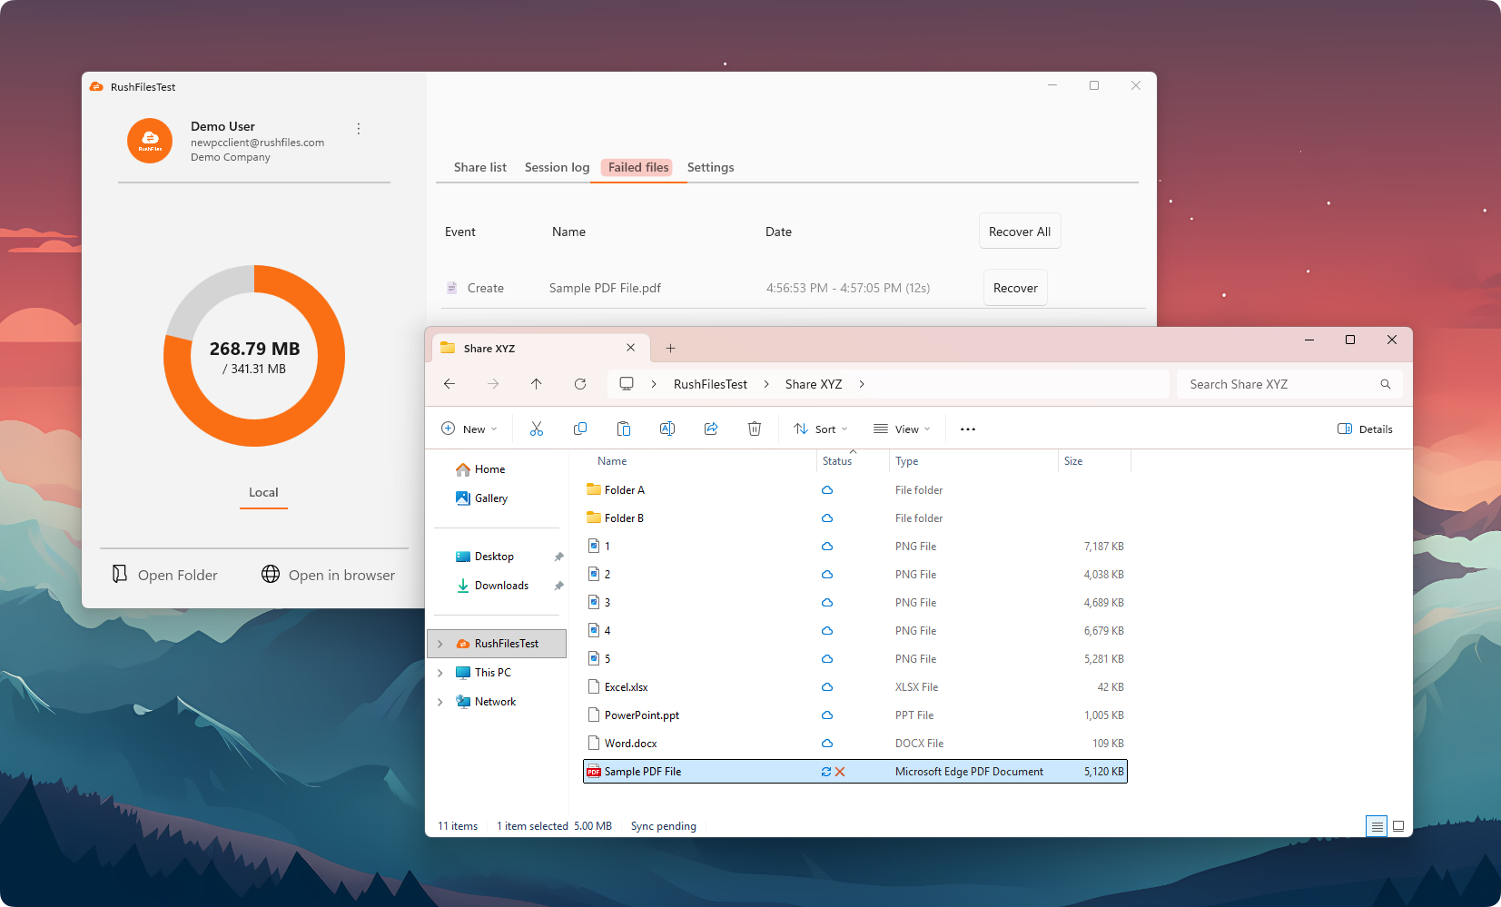Click the chevron before RushFilesTest breadcrumb

point(654,384)
